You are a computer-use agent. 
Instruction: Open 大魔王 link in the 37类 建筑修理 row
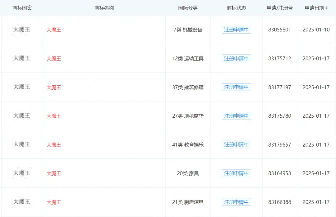54,87
